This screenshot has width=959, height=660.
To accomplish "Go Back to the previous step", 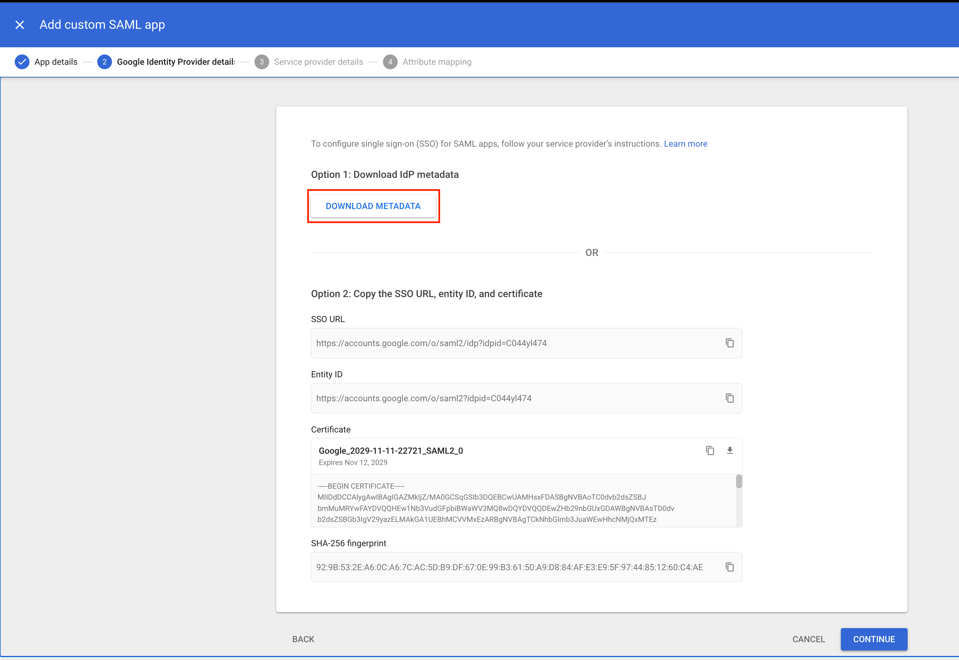I will tap(303, 639).
